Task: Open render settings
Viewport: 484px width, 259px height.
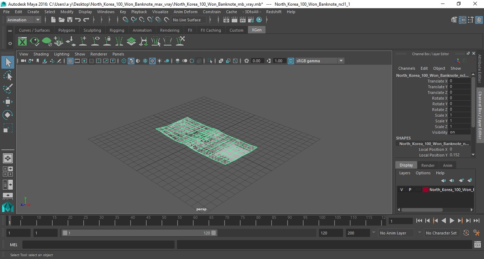Action: 251,20
